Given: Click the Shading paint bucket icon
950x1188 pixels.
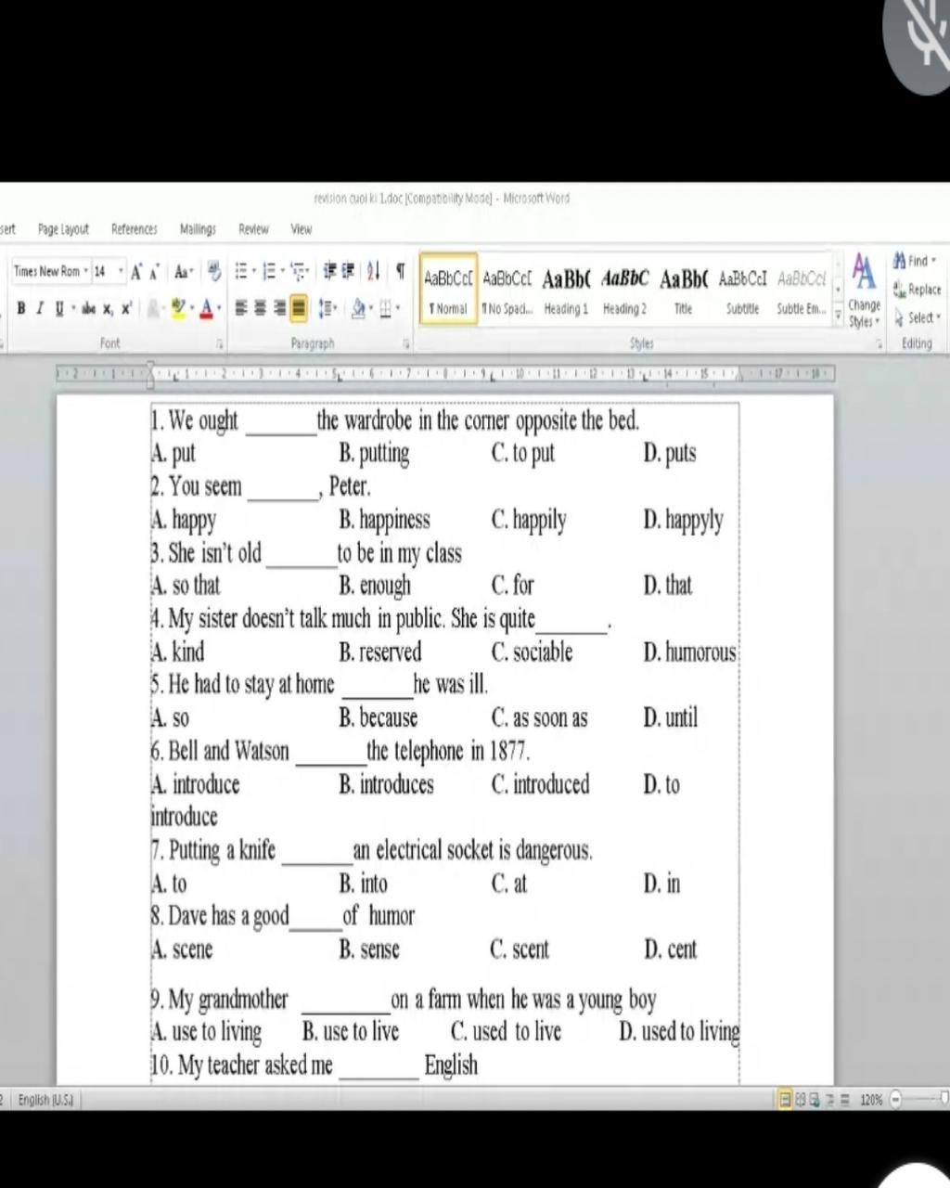Looking at the screenshot, I should (357, 308).
